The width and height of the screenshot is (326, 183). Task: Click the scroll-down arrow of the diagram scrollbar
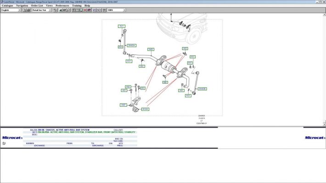click(x=324, y=124)
